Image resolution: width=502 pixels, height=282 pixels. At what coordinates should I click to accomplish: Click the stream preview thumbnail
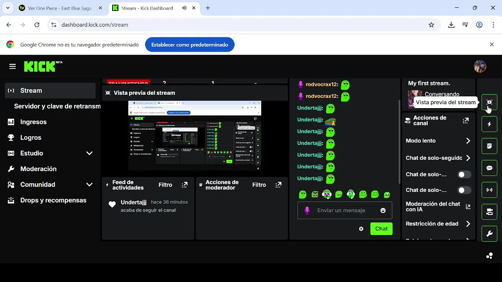pos(195,136)
